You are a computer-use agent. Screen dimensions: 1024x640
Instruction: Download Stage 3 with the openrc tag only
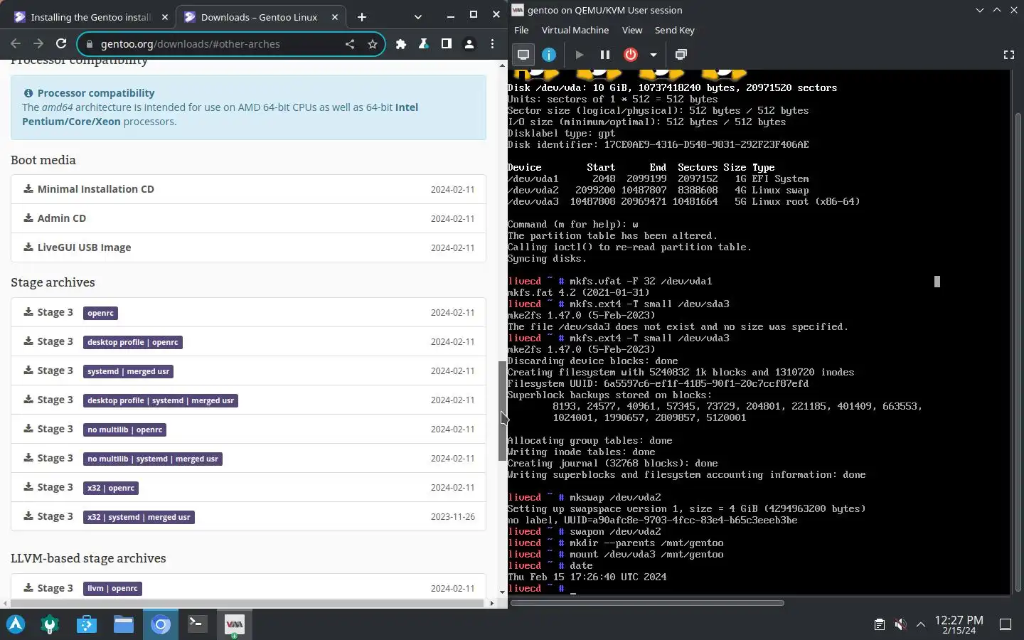[x=248, y=312]
